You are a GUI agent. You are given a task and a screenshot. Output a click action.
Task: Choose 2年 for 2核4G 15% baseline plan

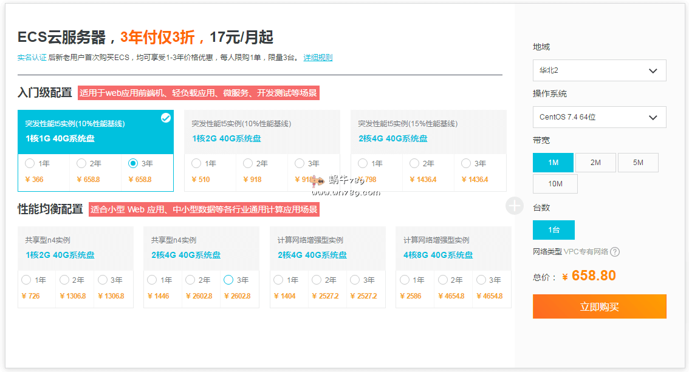pyautogui.click(x=414, y=163)
